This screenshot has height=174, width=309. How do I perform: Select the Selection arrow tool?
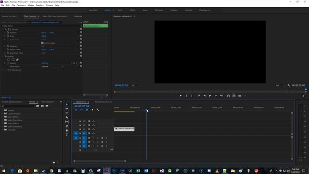[67, 104]
